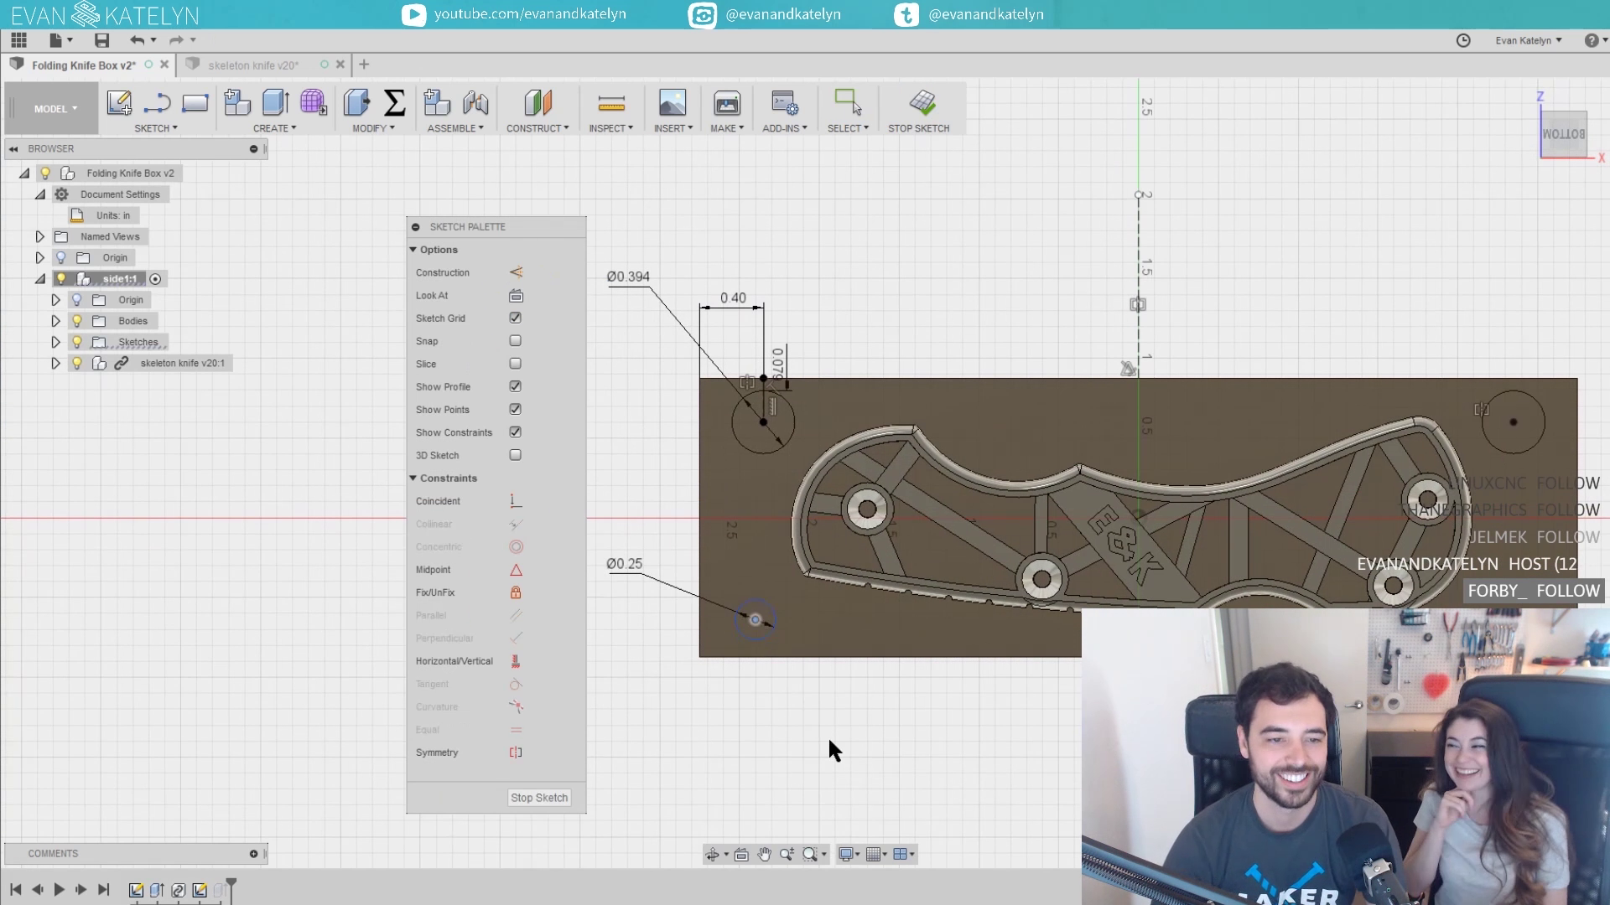Image resolution: width=1610 pixels, height=905 pixels.
Task: Open the MODEL workspace dropdown
Action: (x=55, y=109)
